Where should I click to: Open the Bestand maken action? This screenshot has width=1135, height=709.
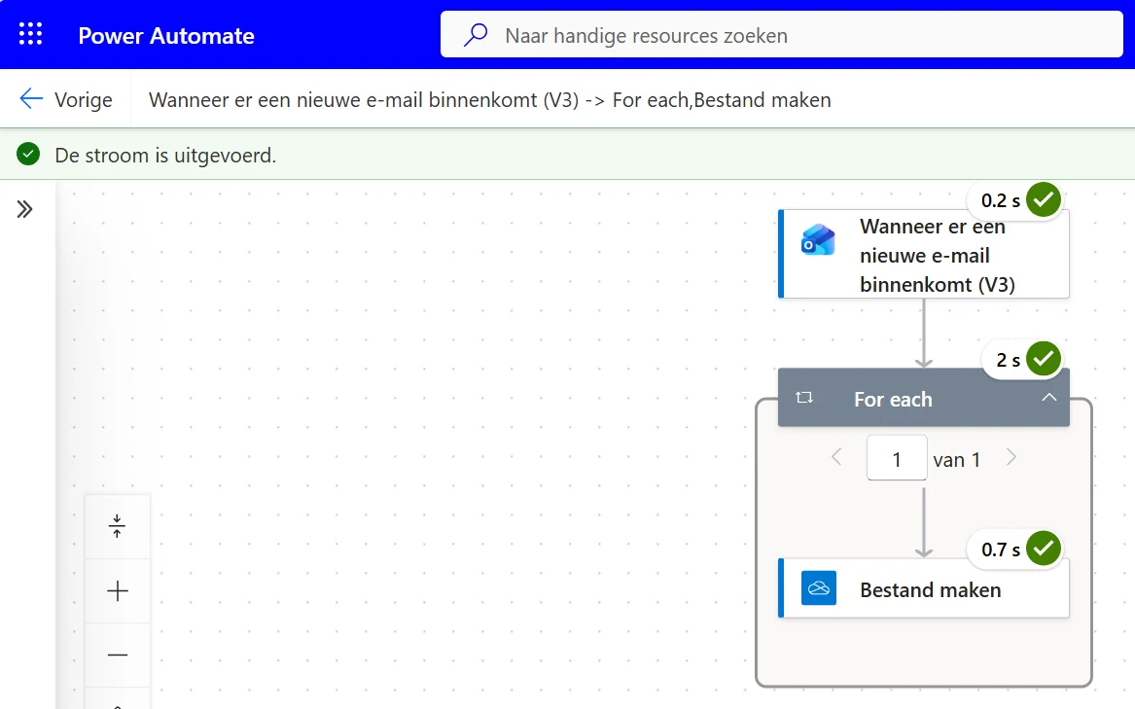point(924,588)
